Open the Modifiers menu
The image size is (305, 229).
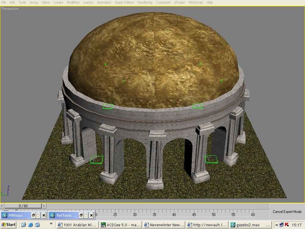click(73, 2)
